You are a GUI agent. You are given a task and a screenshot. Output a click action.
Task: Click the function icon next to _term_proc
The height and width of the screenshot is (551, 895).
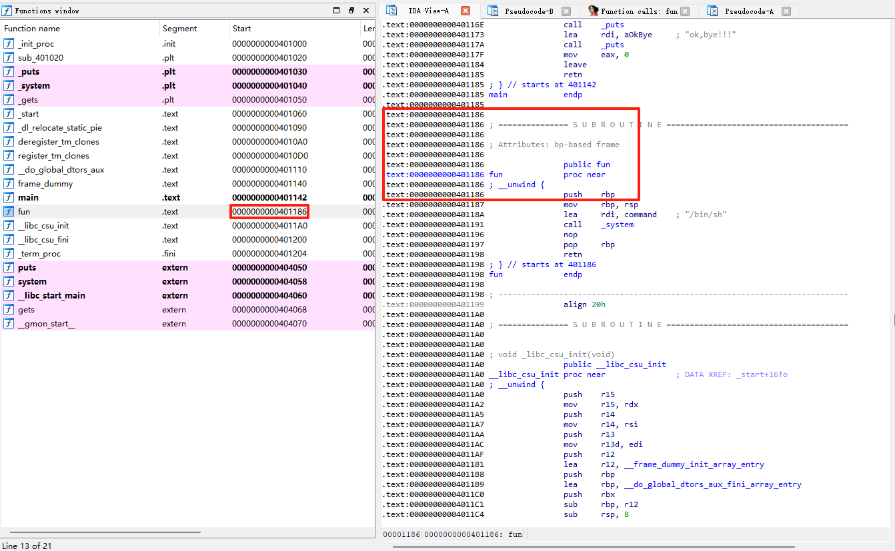point(9,253)
